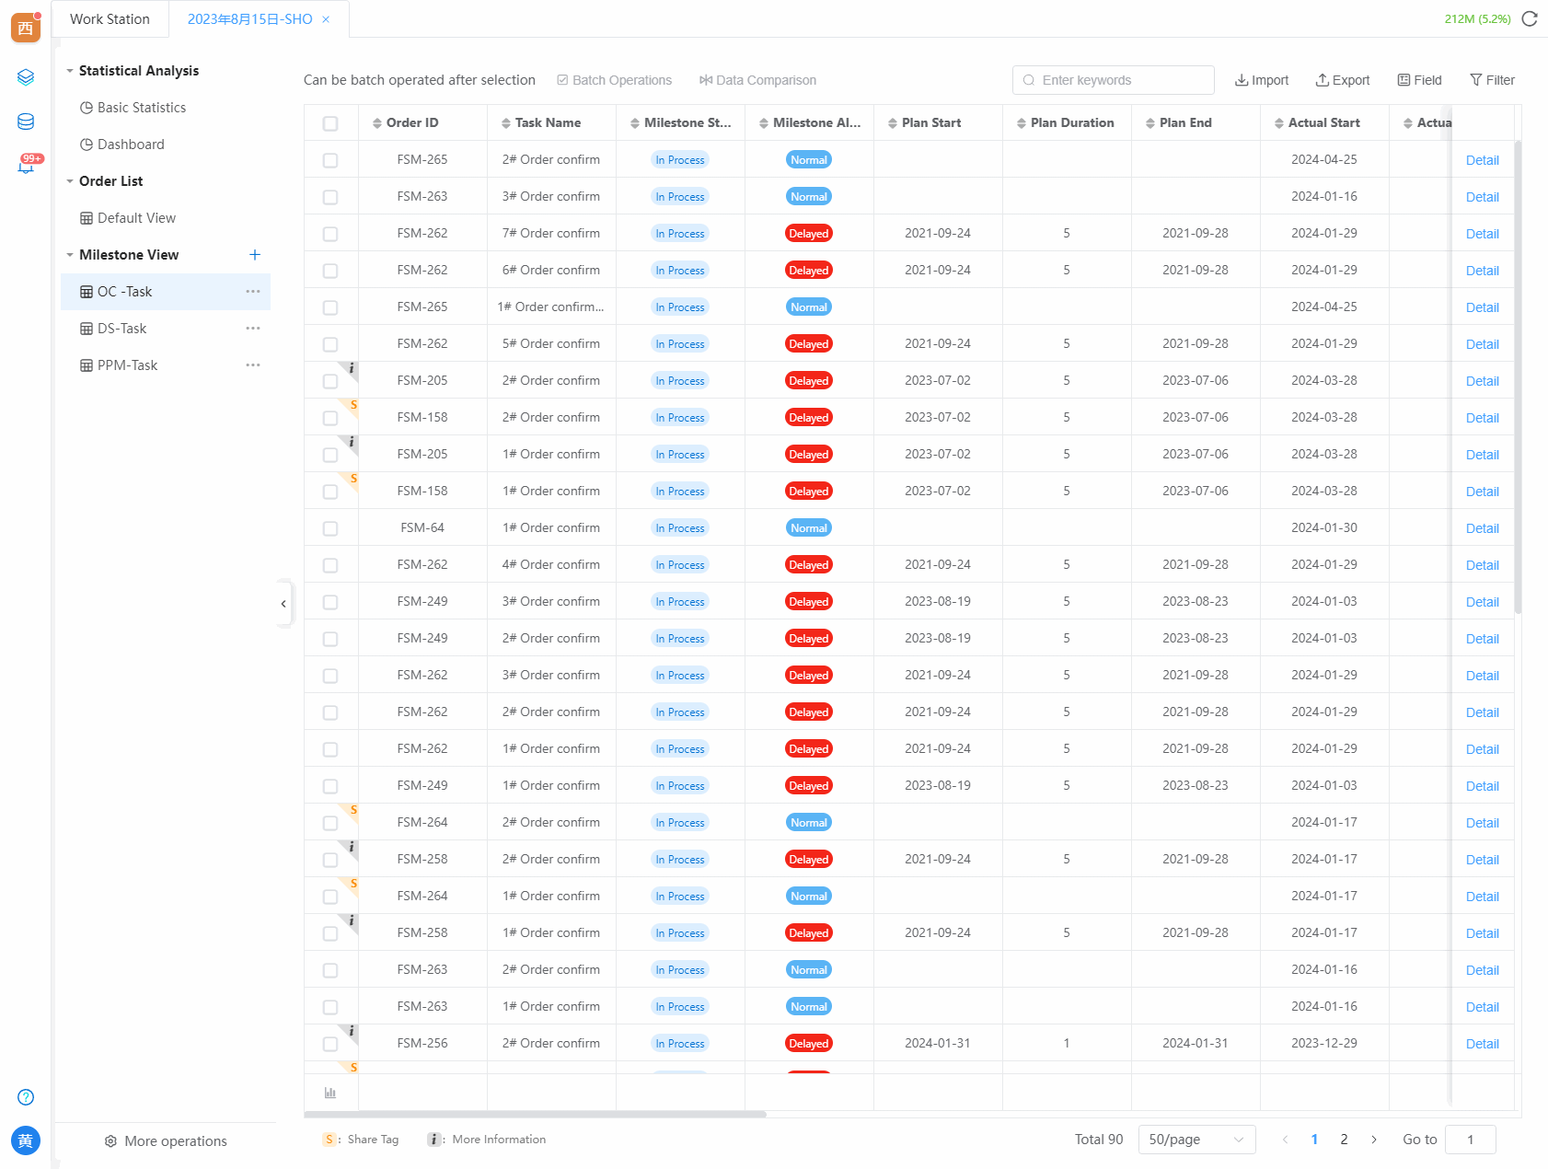This screenshot has width=1548, height=1169.
Task: Collapse the left sidebar panel arrow
Action: point(283,604)
